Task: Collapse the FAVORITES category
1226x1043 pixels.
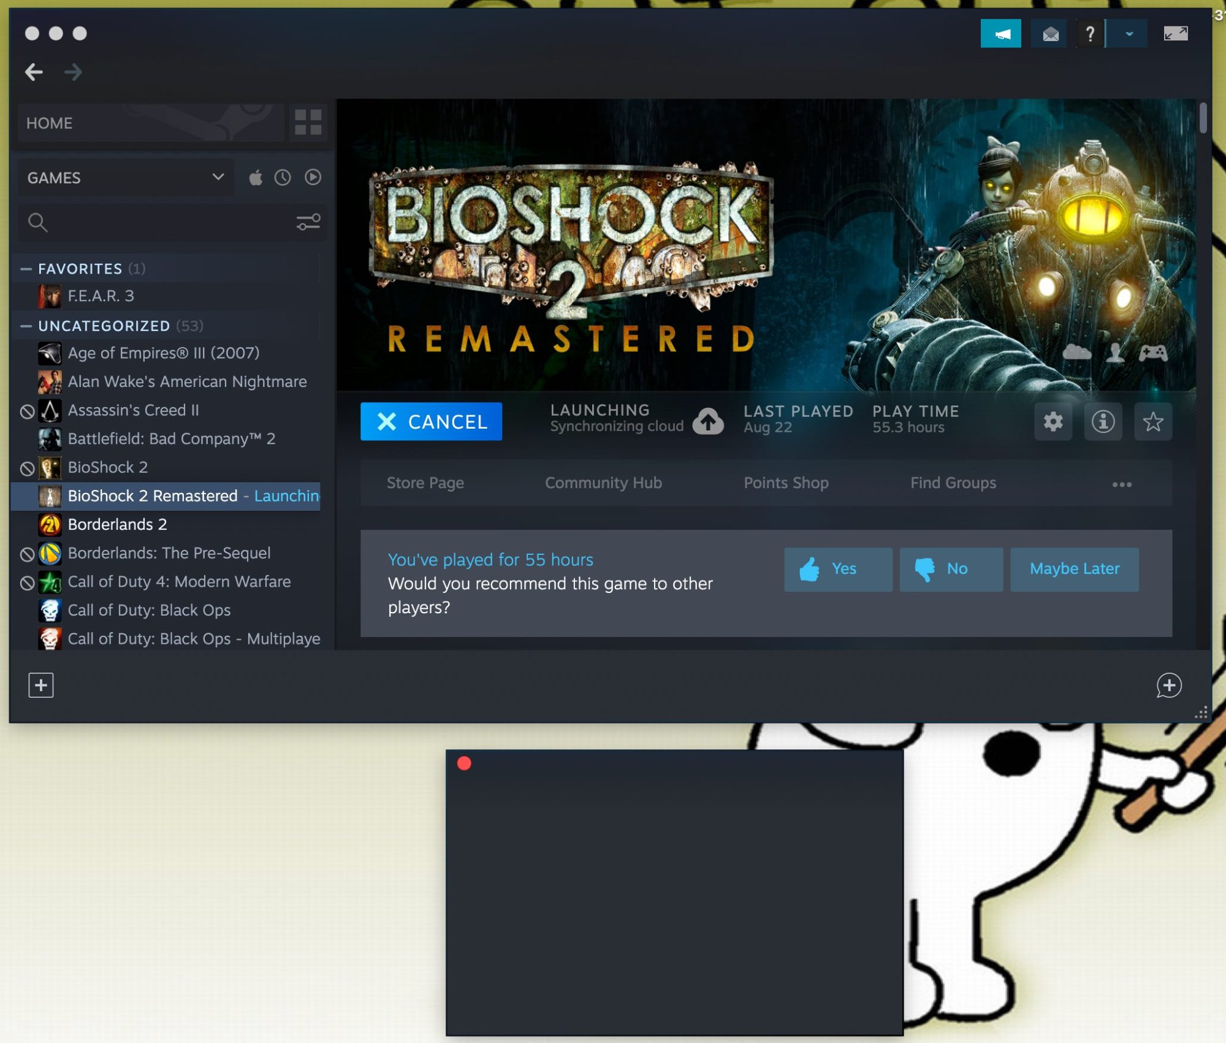Action: 26,269
